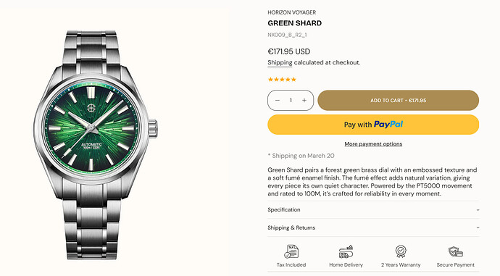500x276 pixels.
Task: Decrease quantity with the minus button
Action: coord(278,101)
